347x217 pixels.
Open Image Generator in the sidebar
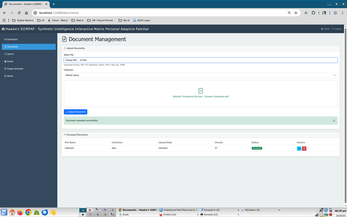pos(15,69)
